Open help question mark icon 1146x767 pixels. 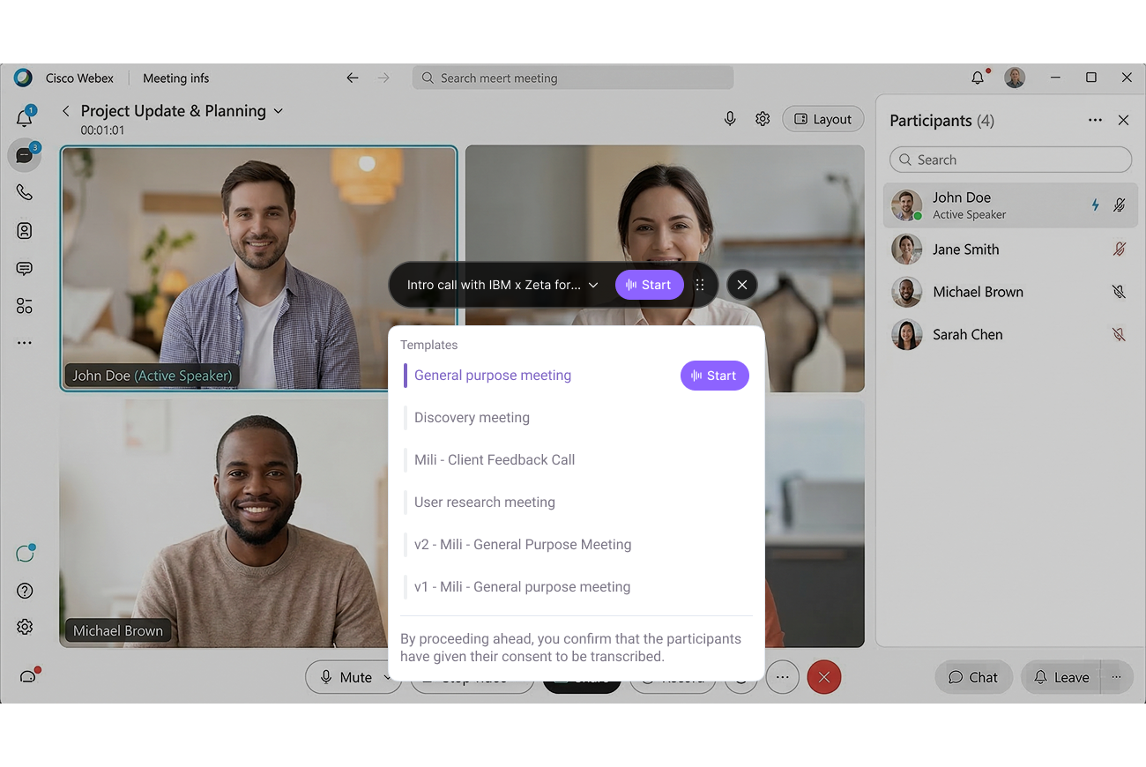coord(25,591)
